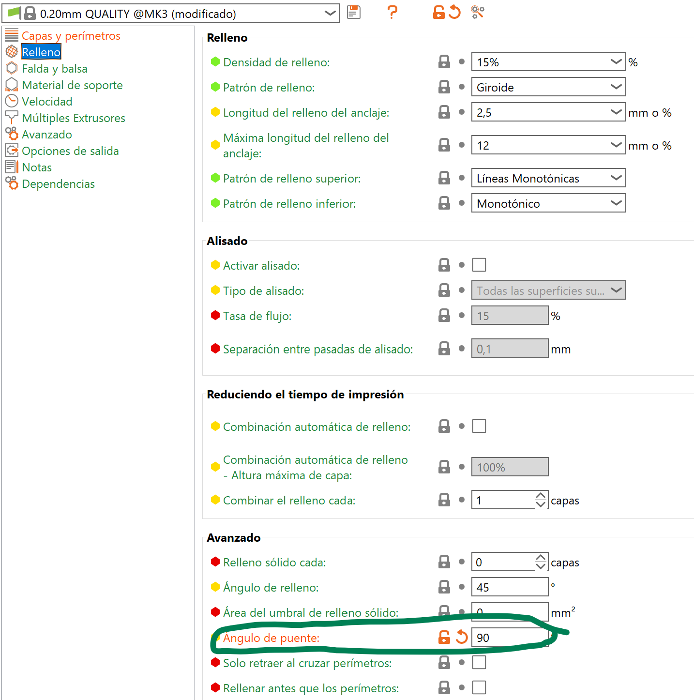Screen dimensions: 694x700
Task: Click the Ángulo de puente label link
Action: tap(271, 638)
